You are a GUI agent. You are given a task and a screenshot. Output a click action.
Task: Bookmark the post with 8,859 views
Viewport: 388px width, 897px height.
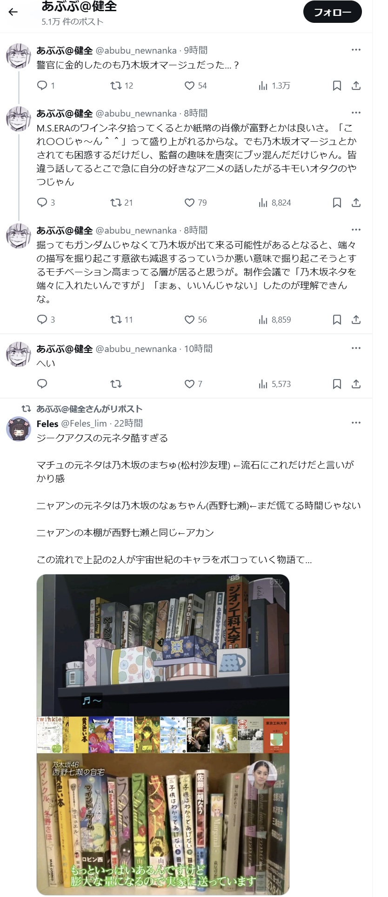click(x=337, y=319)
